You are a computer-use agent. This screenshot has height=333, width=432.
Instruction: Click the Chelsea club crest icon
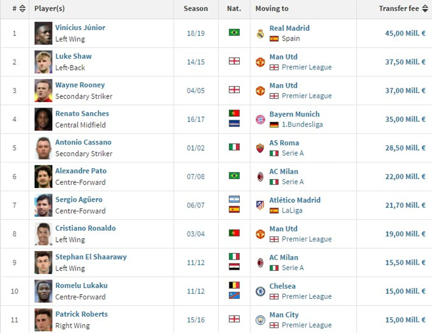click(260, 291)
